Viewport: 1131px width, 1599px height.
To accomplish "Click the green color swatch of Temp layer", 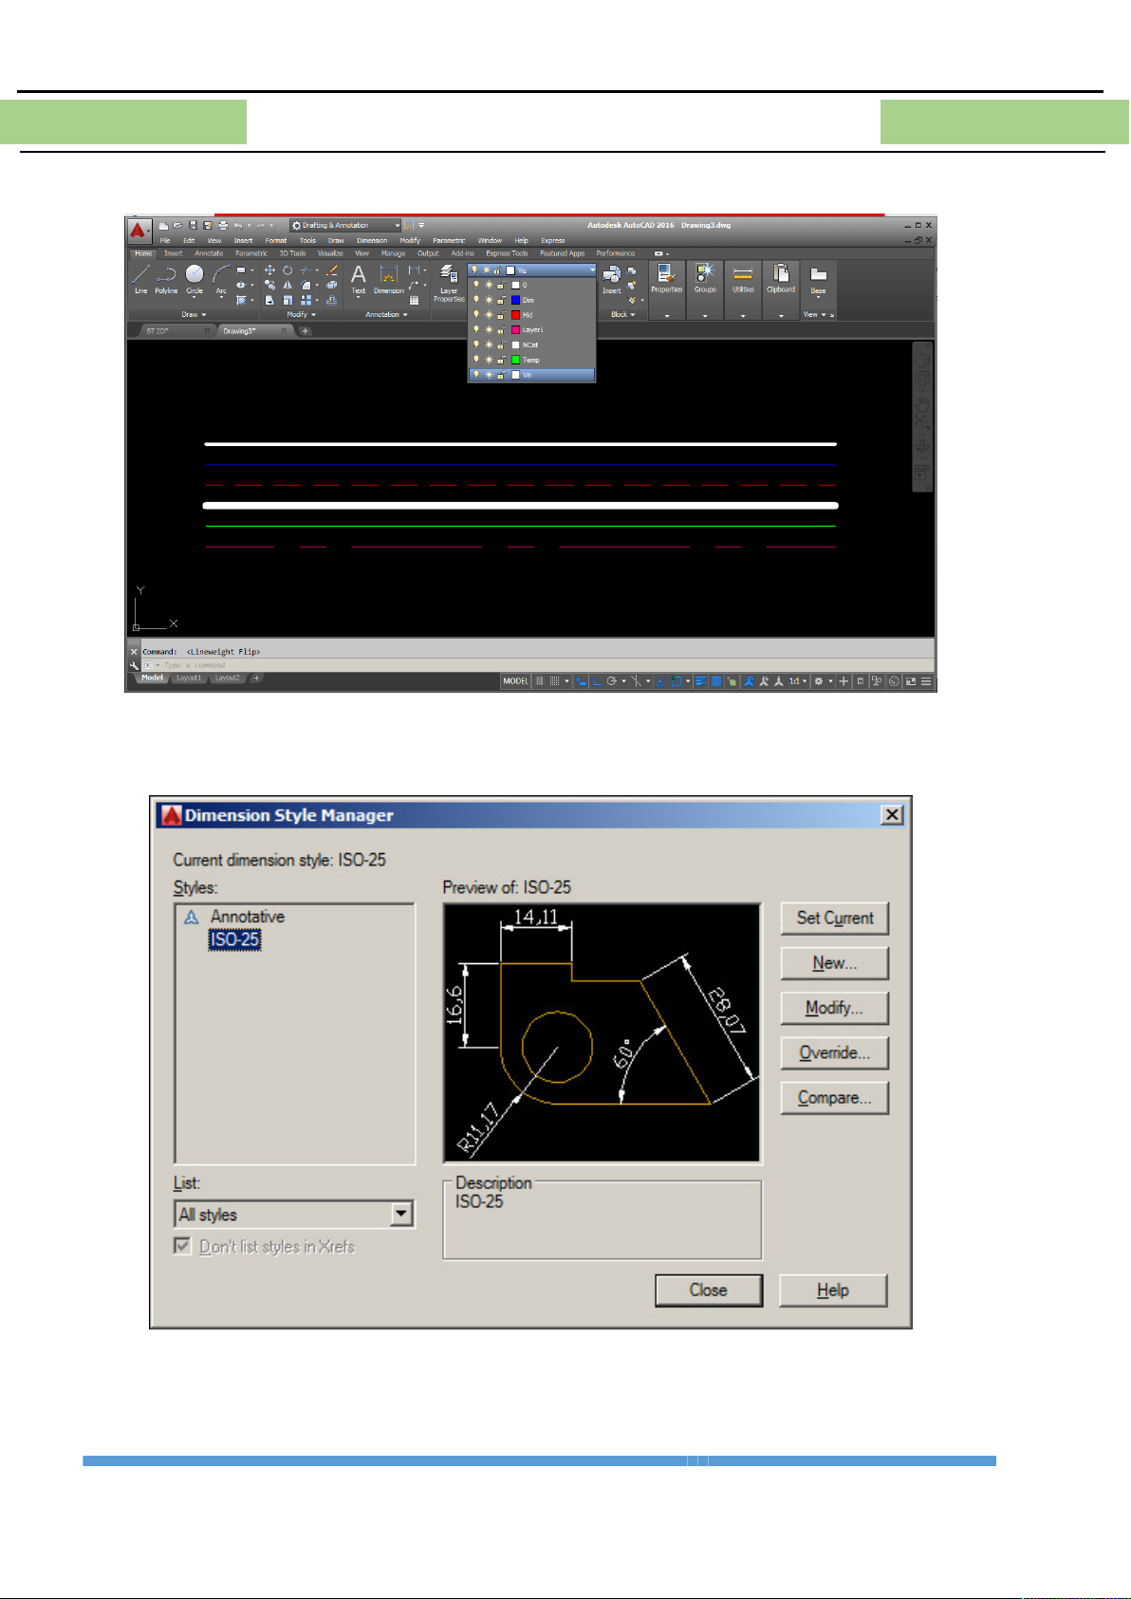I will (x=515, y=361).
